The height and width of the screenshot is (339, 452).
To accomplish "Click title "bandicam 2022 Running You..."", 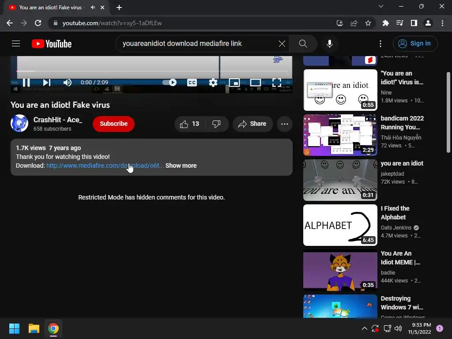I will pos(402,123).
